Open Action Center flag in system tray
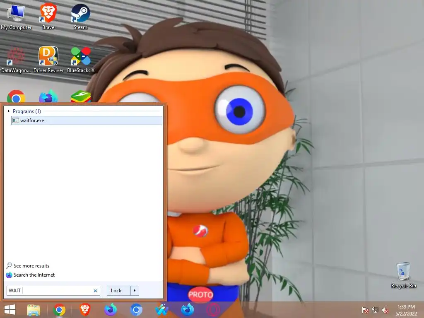The width and height of the screenshot is (424, 318). pyautogui.click(x=365, y=310)
